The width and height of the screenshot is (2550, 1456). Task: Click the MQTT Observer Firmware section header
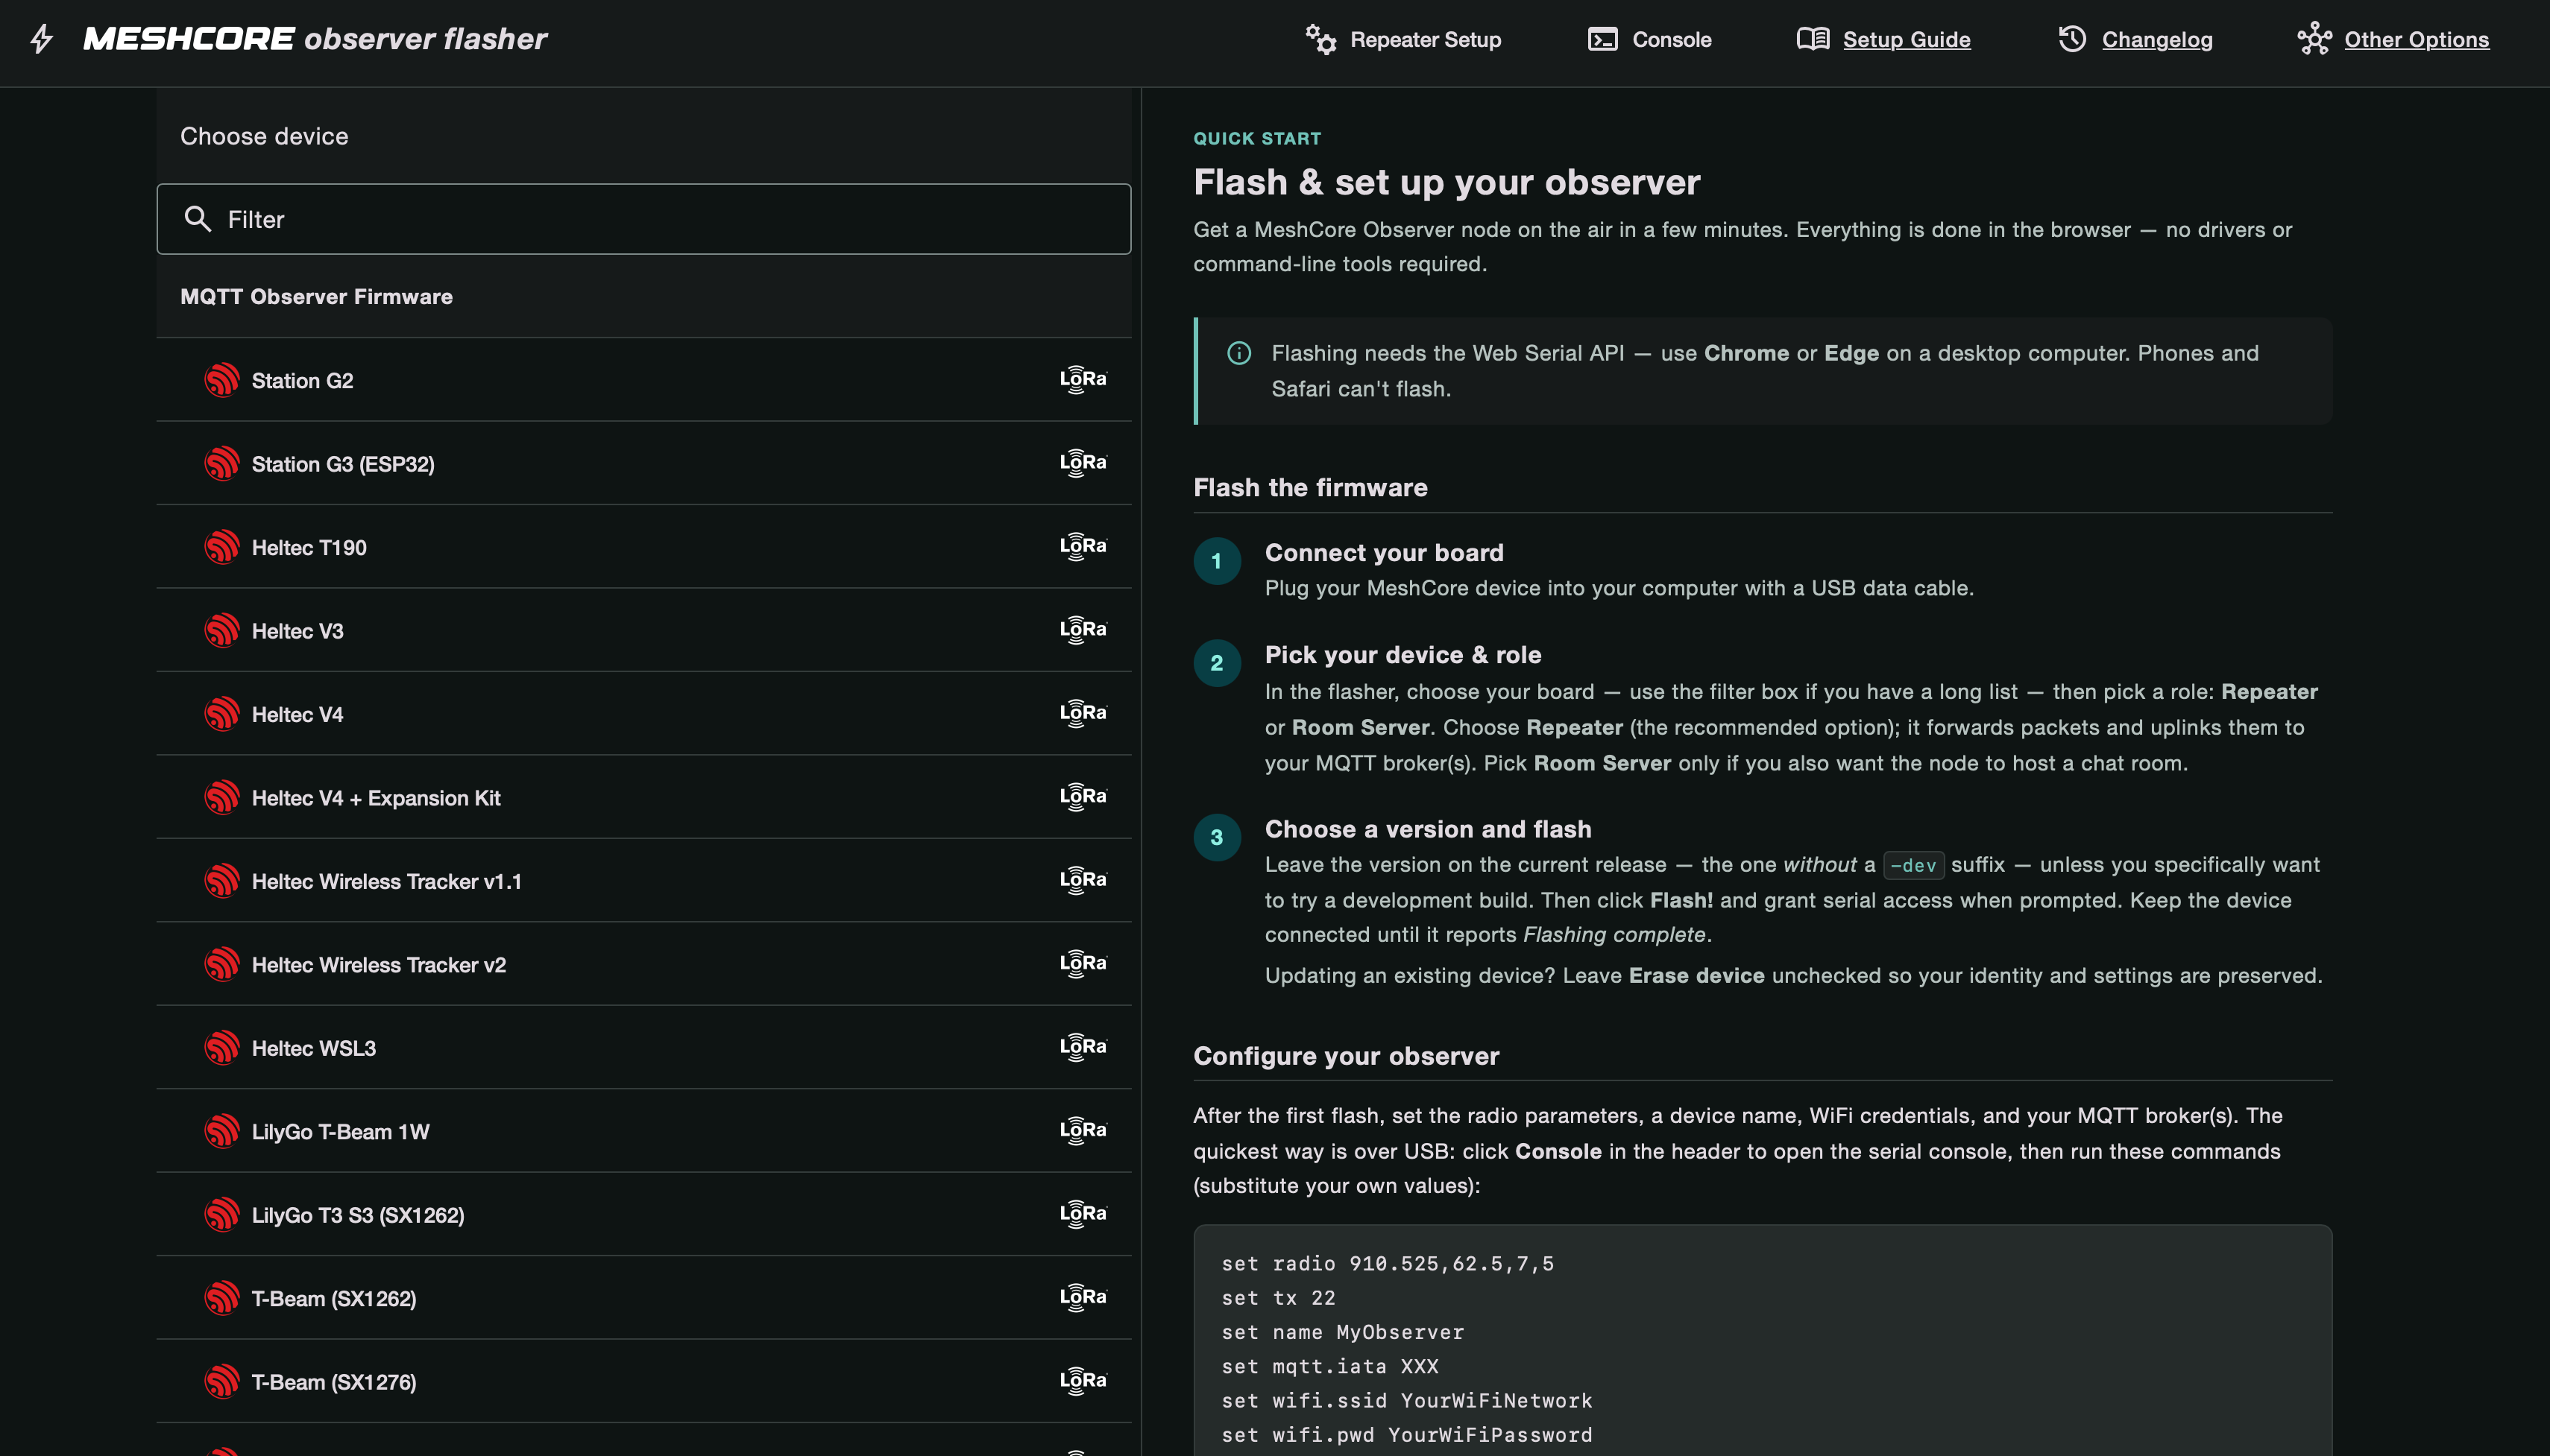click(316, 296)
